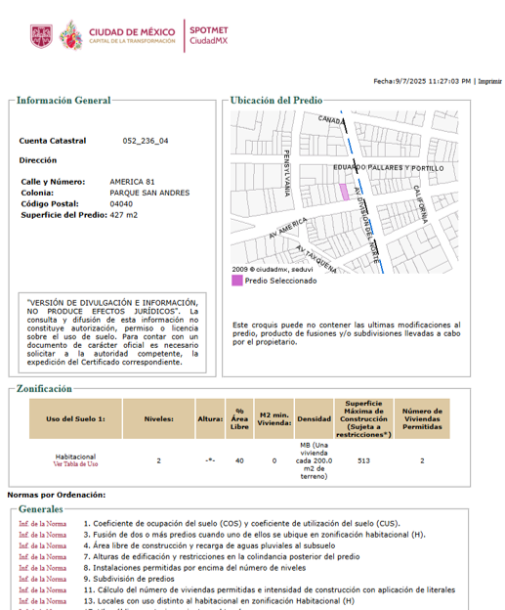
Task: Click the 'Predio Seleccionado' legend text
Action: coord(280,281)
